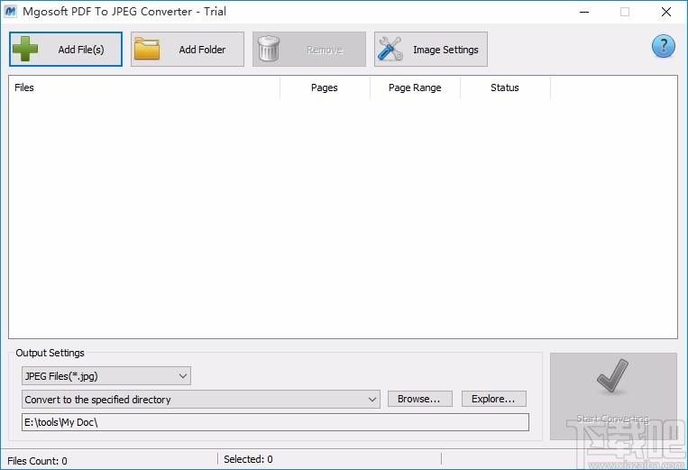Click the Page Range column header
The width and height of the screenshot is (688, 470).
[415, 88]
